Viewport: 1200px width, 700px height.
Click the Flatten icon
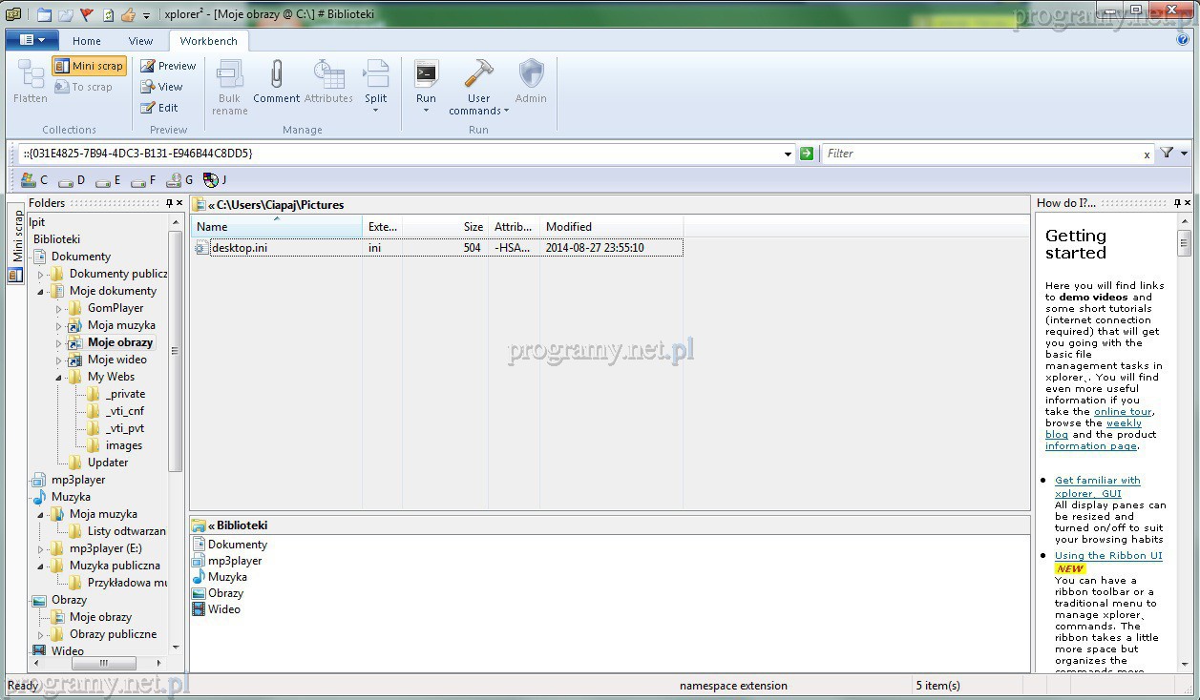tap(31, 75)
